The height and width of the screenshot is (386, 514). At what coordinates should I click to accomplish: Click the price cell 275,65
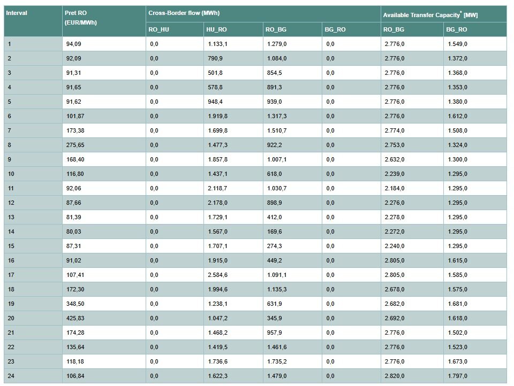pos(75,145)
